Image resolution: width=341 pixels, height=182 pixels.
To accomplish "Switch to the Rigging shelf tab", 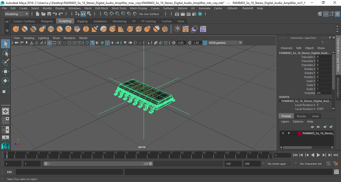I will pos(82,21).
